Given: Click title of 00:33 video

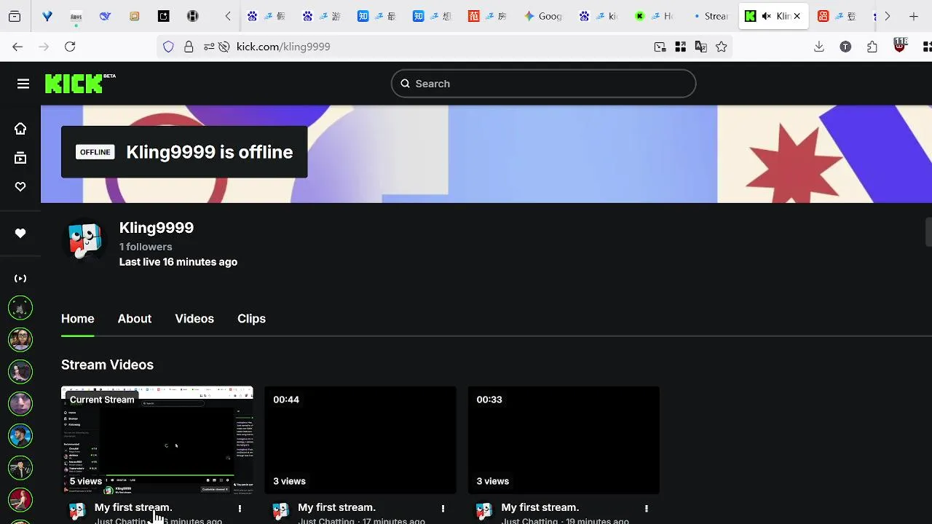Looking at the screenshot, I should (540, 507).
